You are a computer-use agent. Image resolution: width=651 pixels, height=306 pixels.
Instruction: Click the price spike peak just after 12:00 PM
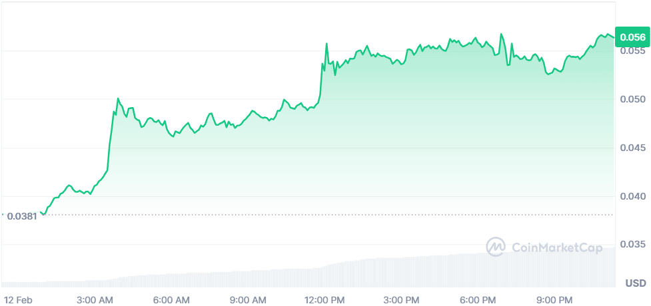tap(326, 44)
